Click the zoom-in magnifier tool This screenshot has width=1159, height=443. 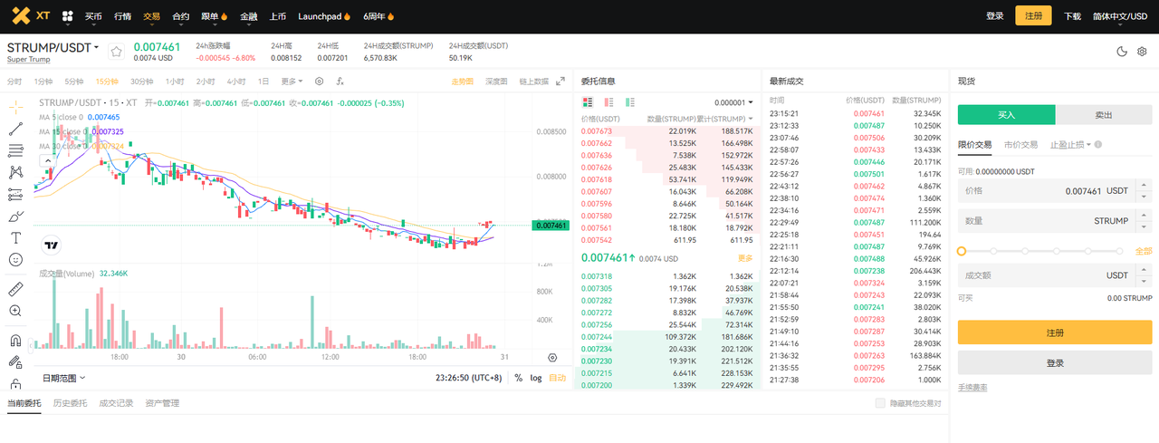[x=15, y=311]
